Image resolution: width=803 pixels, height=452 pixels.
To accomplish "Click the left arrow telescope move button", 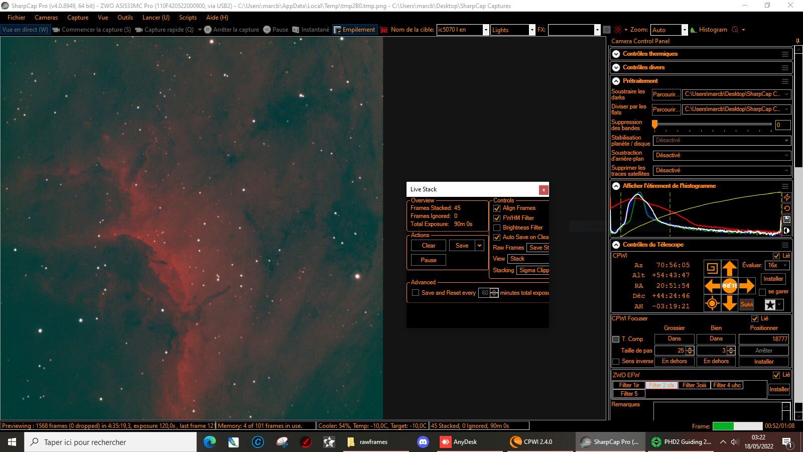I will [712, 286].
